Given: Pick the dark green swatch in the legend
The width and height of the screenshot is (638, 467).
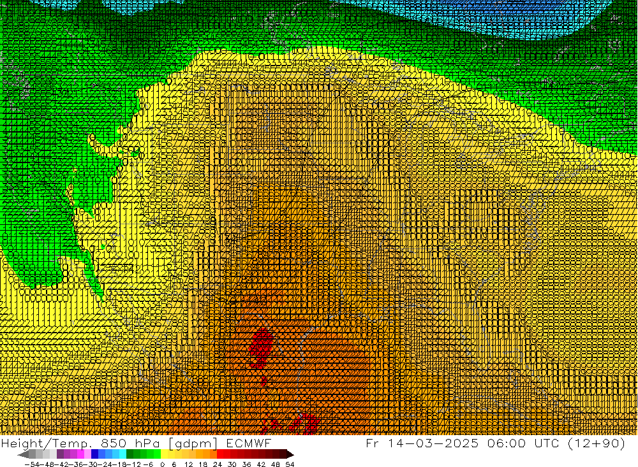Looking at the screenshot, I should tap(130, 454).
